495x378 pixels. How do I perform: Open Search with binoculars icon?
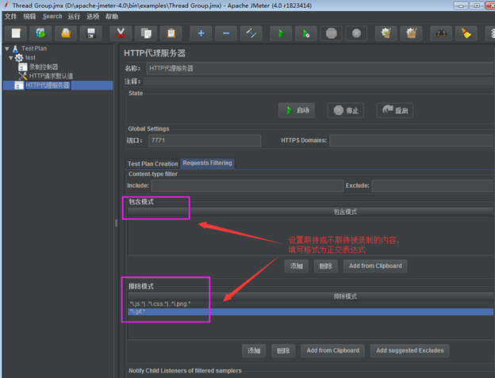441,33
